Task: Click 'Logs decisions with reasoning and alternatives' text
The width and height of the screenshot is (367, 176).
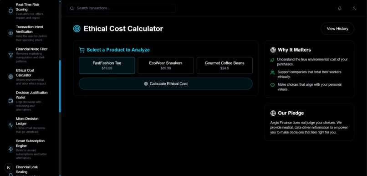Action: point(29,106)
